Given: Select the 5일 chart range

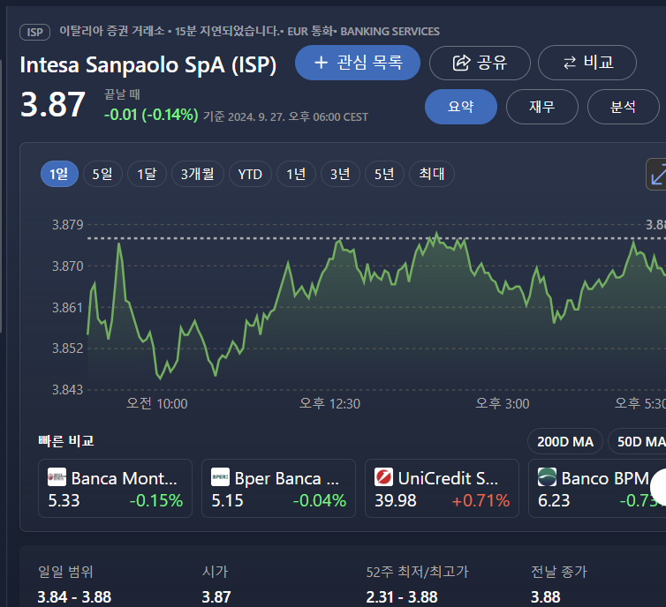Looking at the screenshot, I should (102, 174).
